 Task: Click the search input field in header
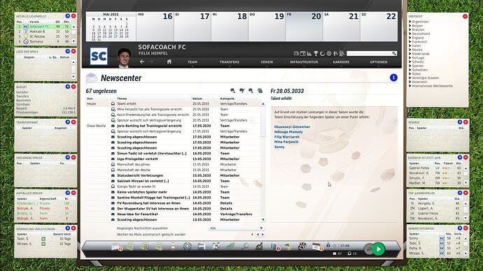[x=370, y=54]
